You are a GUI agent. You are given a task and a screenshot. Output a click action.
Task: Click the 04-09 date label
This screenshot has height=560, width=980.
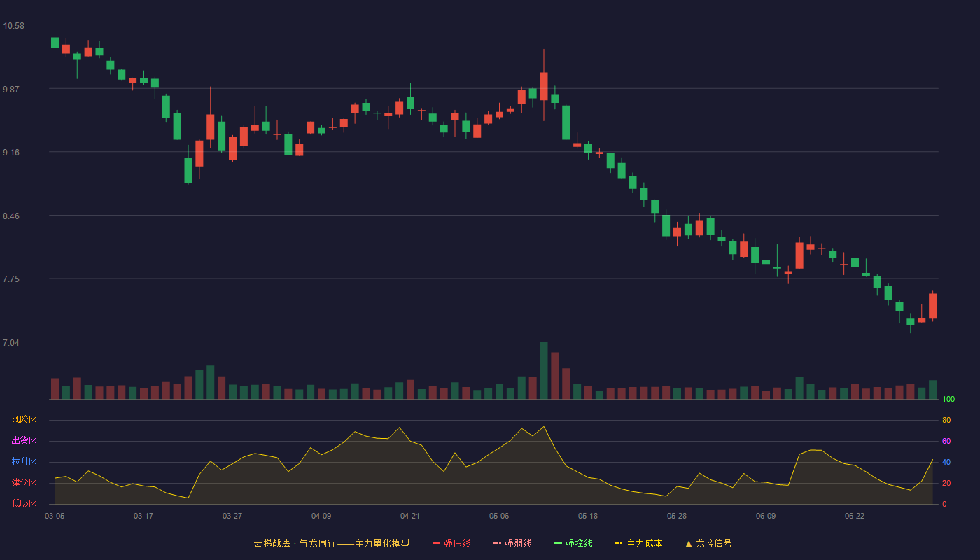tap(321, 516)
